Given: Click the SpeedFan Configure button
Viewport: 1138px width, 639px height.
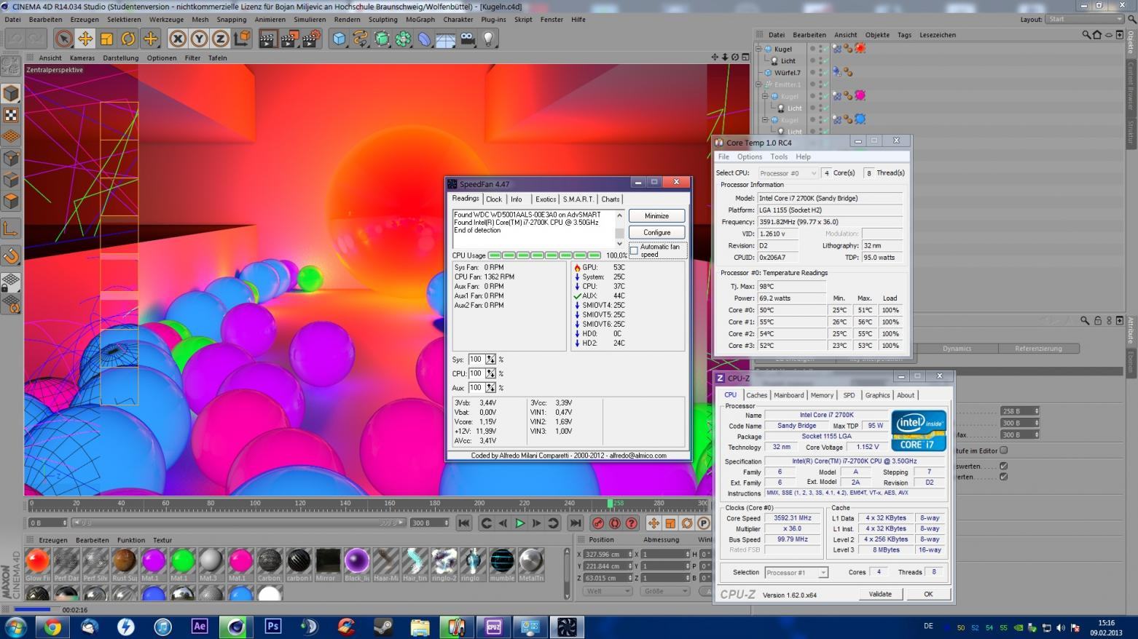Looking at the screenshot, I should pos(656,232).
